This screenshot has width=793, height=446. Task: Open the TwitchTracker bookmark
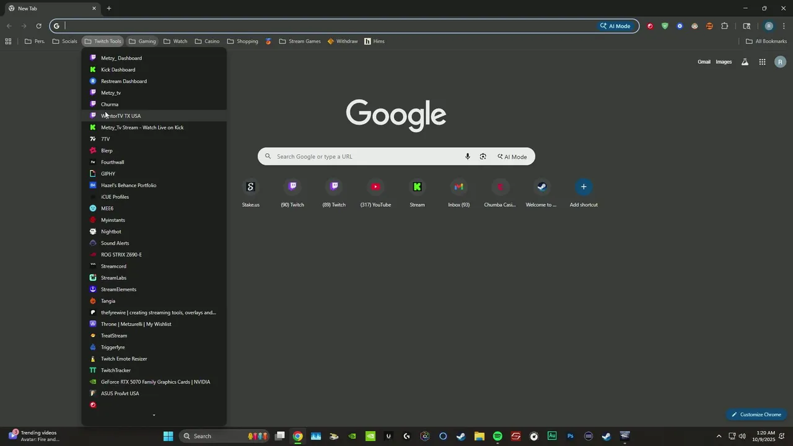154,370
